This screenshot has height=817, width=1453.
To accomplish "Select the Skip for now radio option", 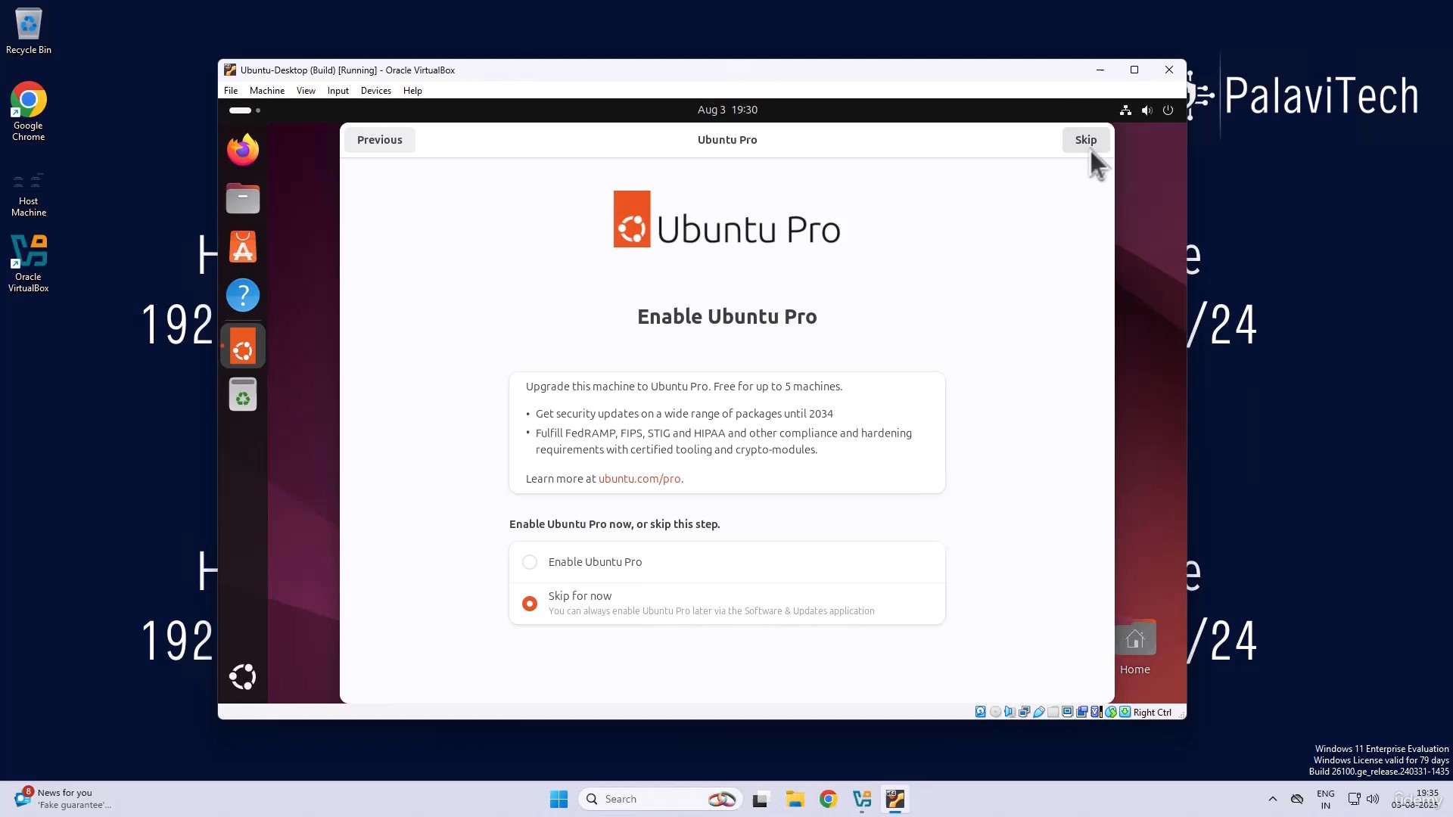I will (530, 604).
